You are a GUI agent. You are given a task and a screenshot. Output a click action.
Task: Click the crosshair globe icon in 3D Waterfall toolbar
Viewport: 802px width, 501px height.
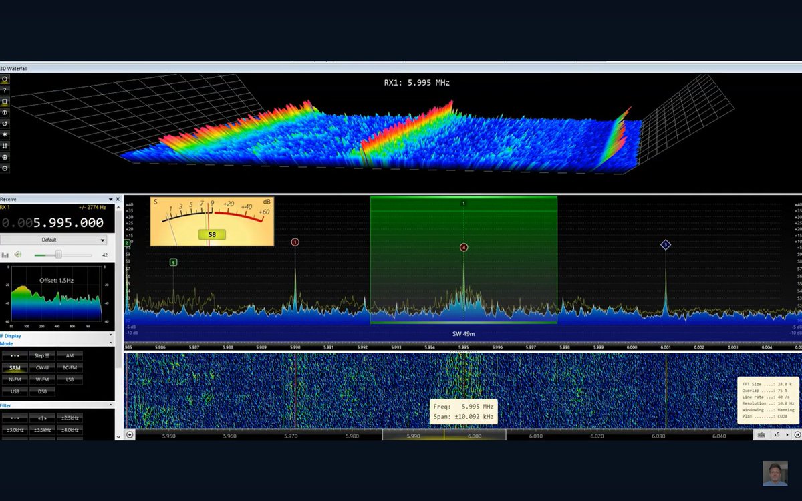click(x=5, y=158)
